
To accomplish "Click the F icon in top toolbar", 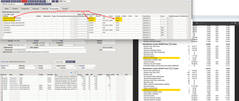I will [49, 1].
